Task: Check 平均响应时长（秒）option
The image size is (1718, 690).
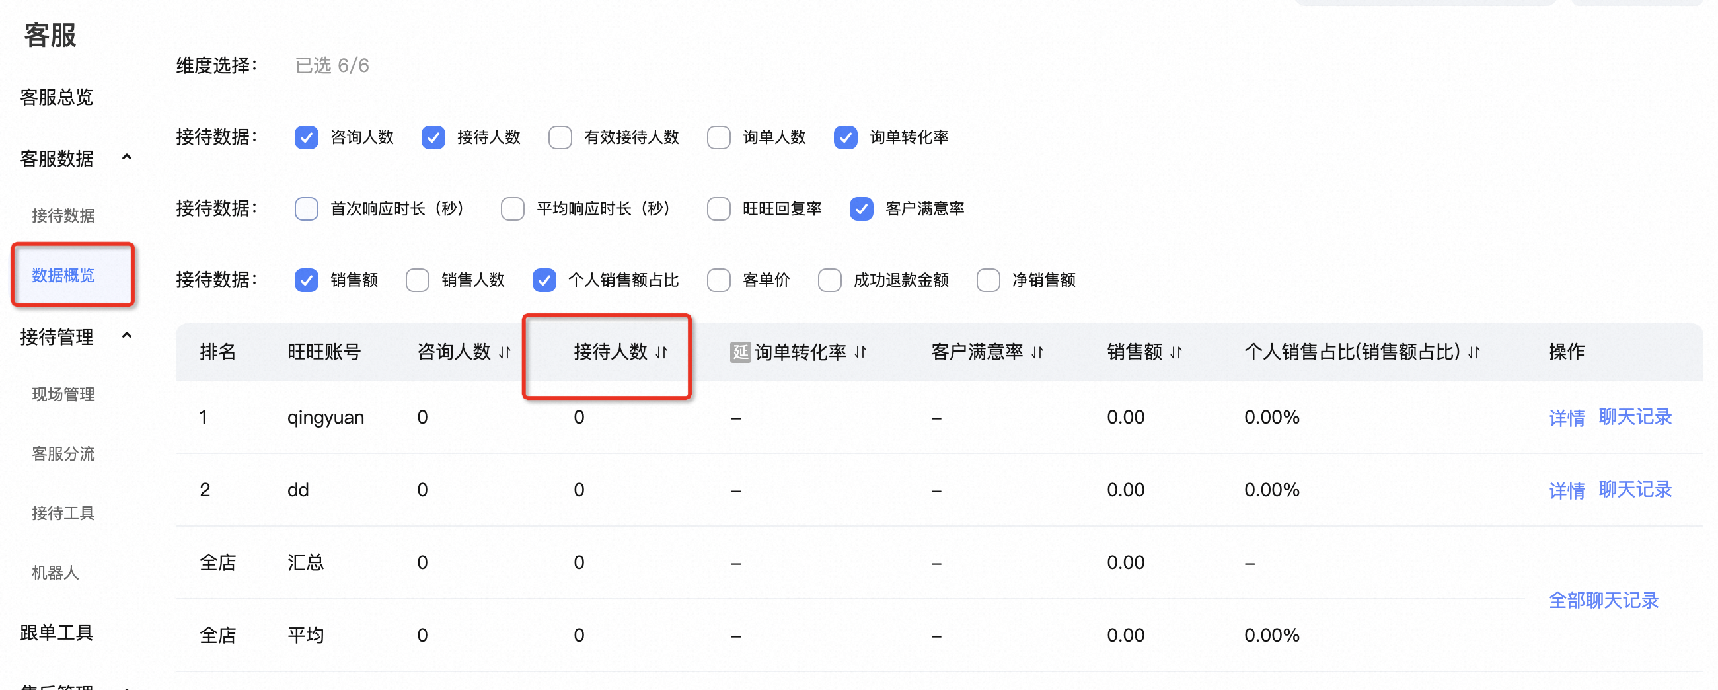Action: pyautogui.click(x=513, y=209)
